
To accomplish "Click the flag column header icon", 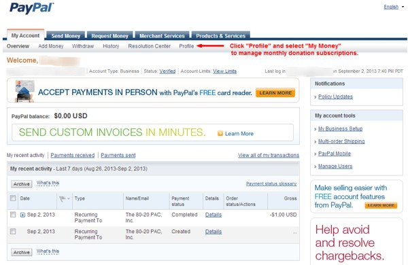I will point(62,199).
